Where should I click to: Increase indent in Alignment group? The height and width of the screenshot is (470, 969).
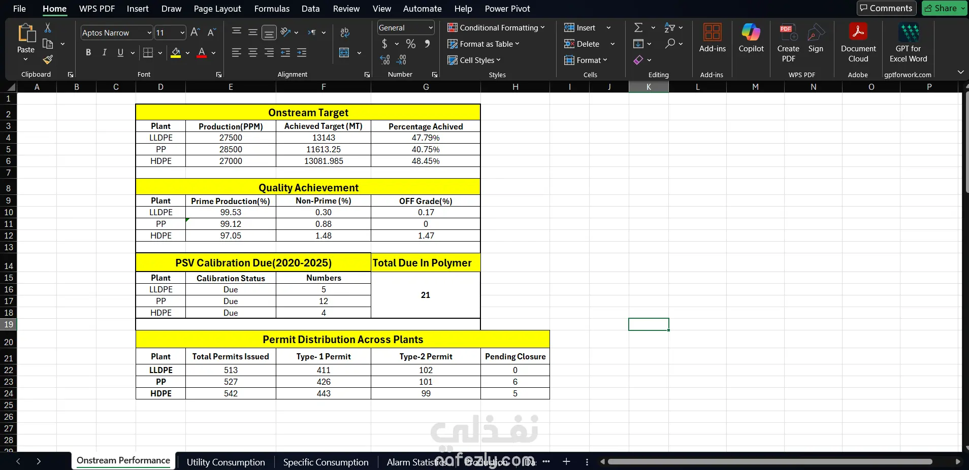302,53
